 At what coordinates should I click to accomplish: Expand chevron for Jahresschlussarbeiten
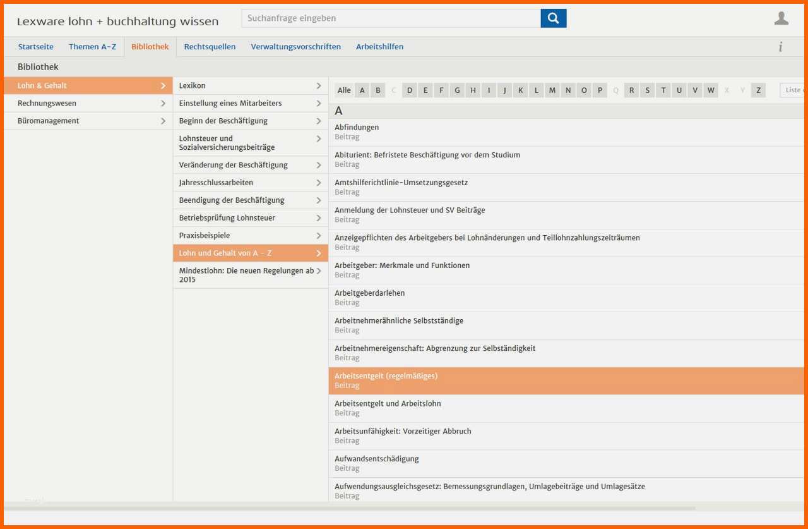[x=319, y=183]
